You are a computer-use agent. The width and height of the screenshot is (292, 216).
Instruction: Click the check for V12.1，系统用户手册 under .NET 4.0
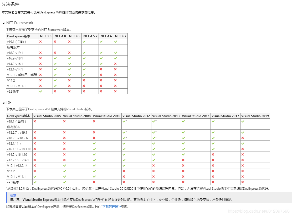coord(55,75)
